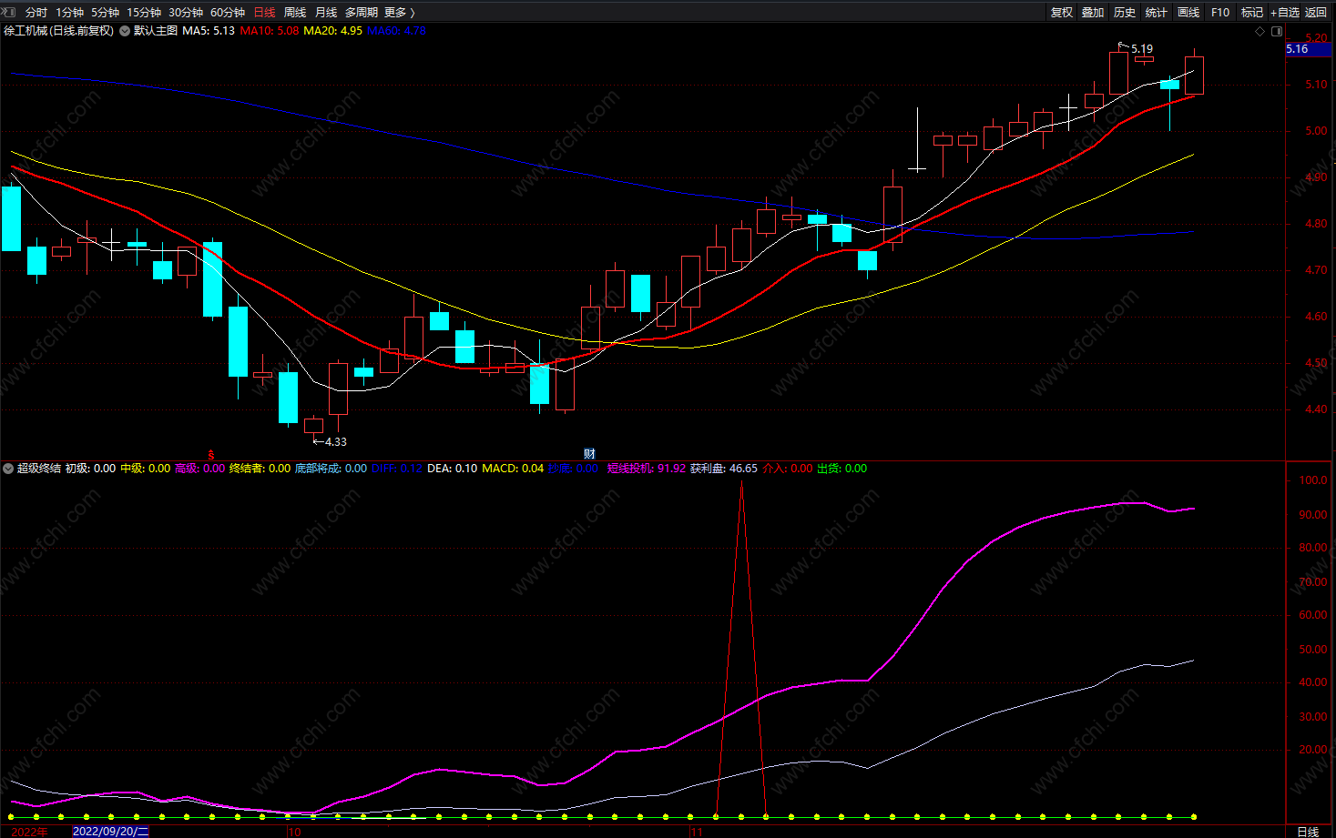The height and width of the screenshot is (838, 1336).
Task: Click the 出货: 0.00 value
Action: point(842,469)
